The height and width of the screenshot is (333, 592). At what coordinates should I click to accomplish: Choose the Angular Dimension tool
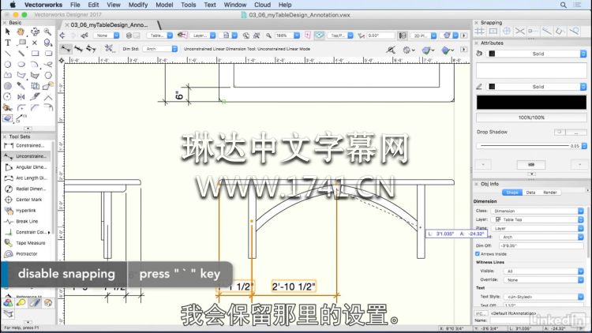pos(26,166)
